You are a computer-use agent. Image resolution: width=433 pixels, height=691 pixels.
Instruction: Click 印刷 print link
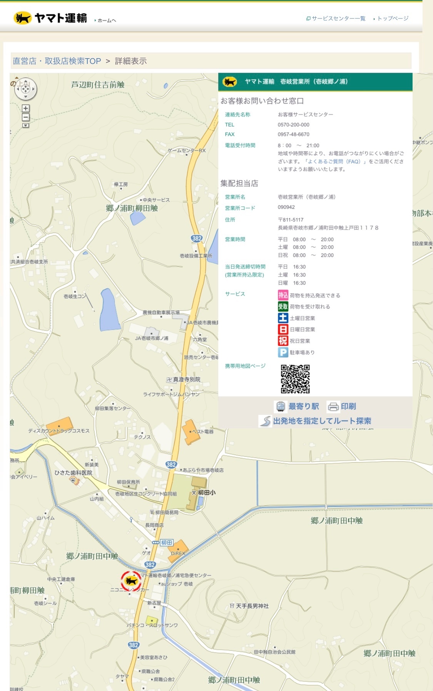click(348, 406)
